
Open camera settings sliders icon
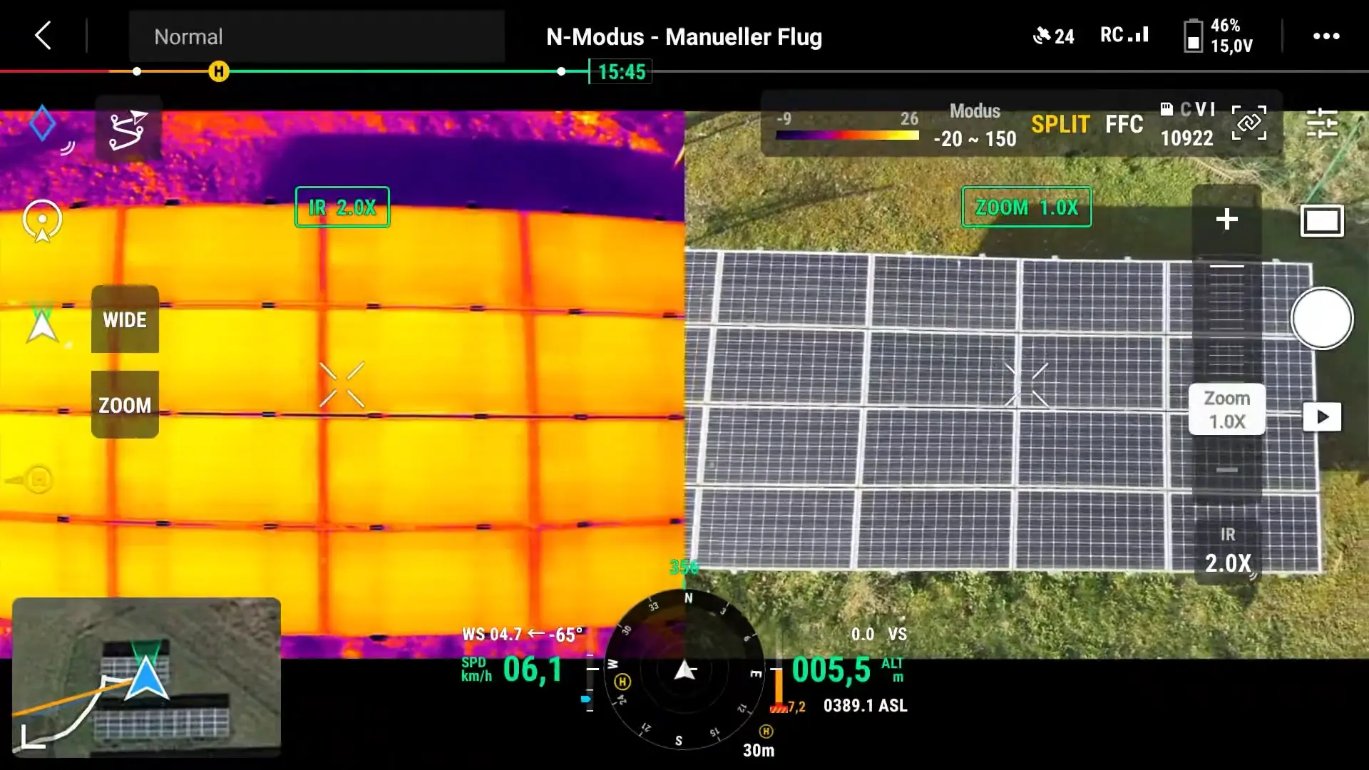click(1322, 123)
